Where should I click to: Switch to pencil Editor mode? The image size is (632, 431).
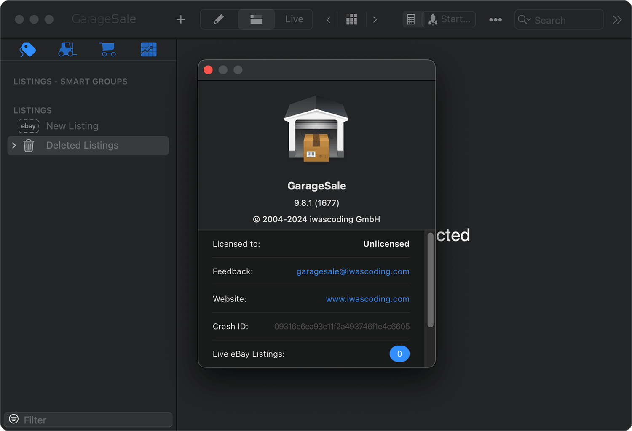click(219, 19)
